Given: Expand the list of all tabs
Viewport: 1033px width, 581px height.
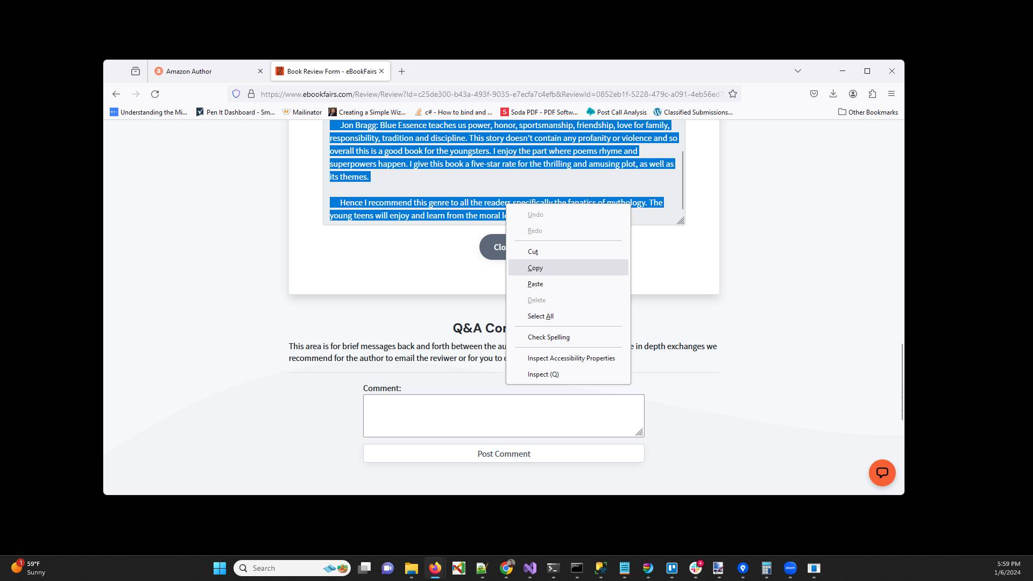Looking at the screenshot, I should tap(797, 70).
